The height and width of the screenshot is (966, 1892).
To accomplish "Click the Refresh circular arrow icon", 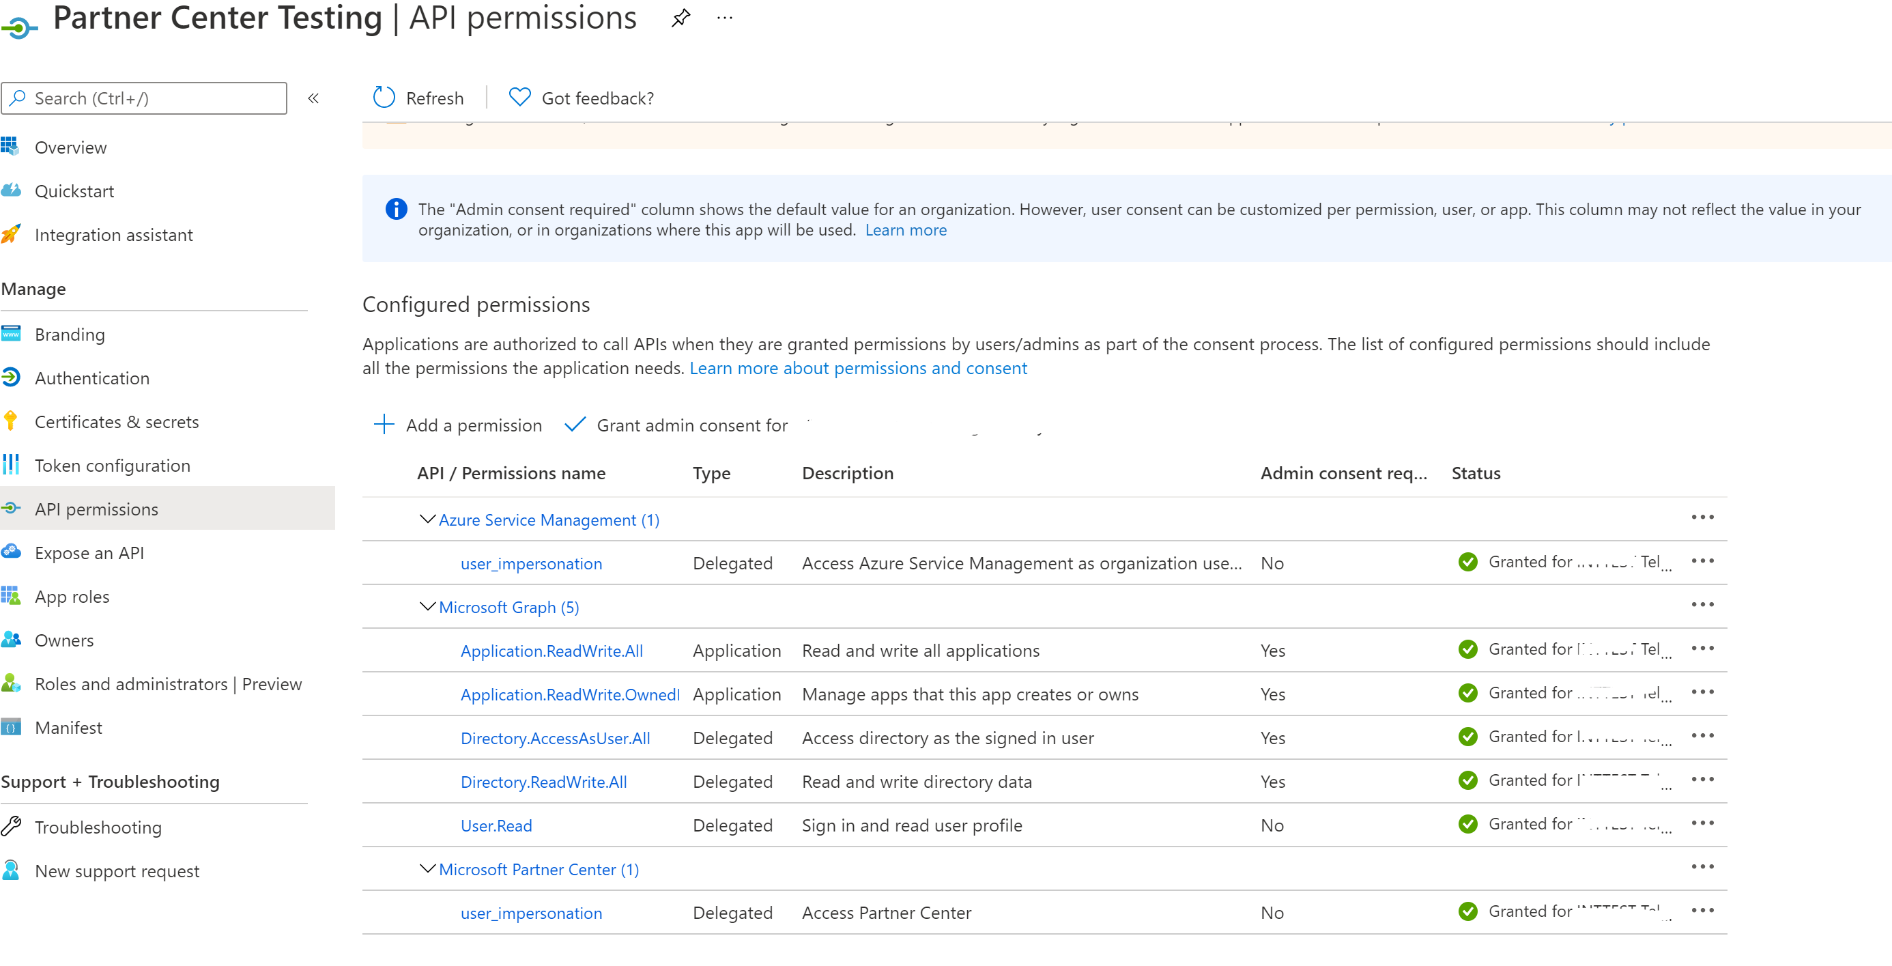I will click(384, 98).
